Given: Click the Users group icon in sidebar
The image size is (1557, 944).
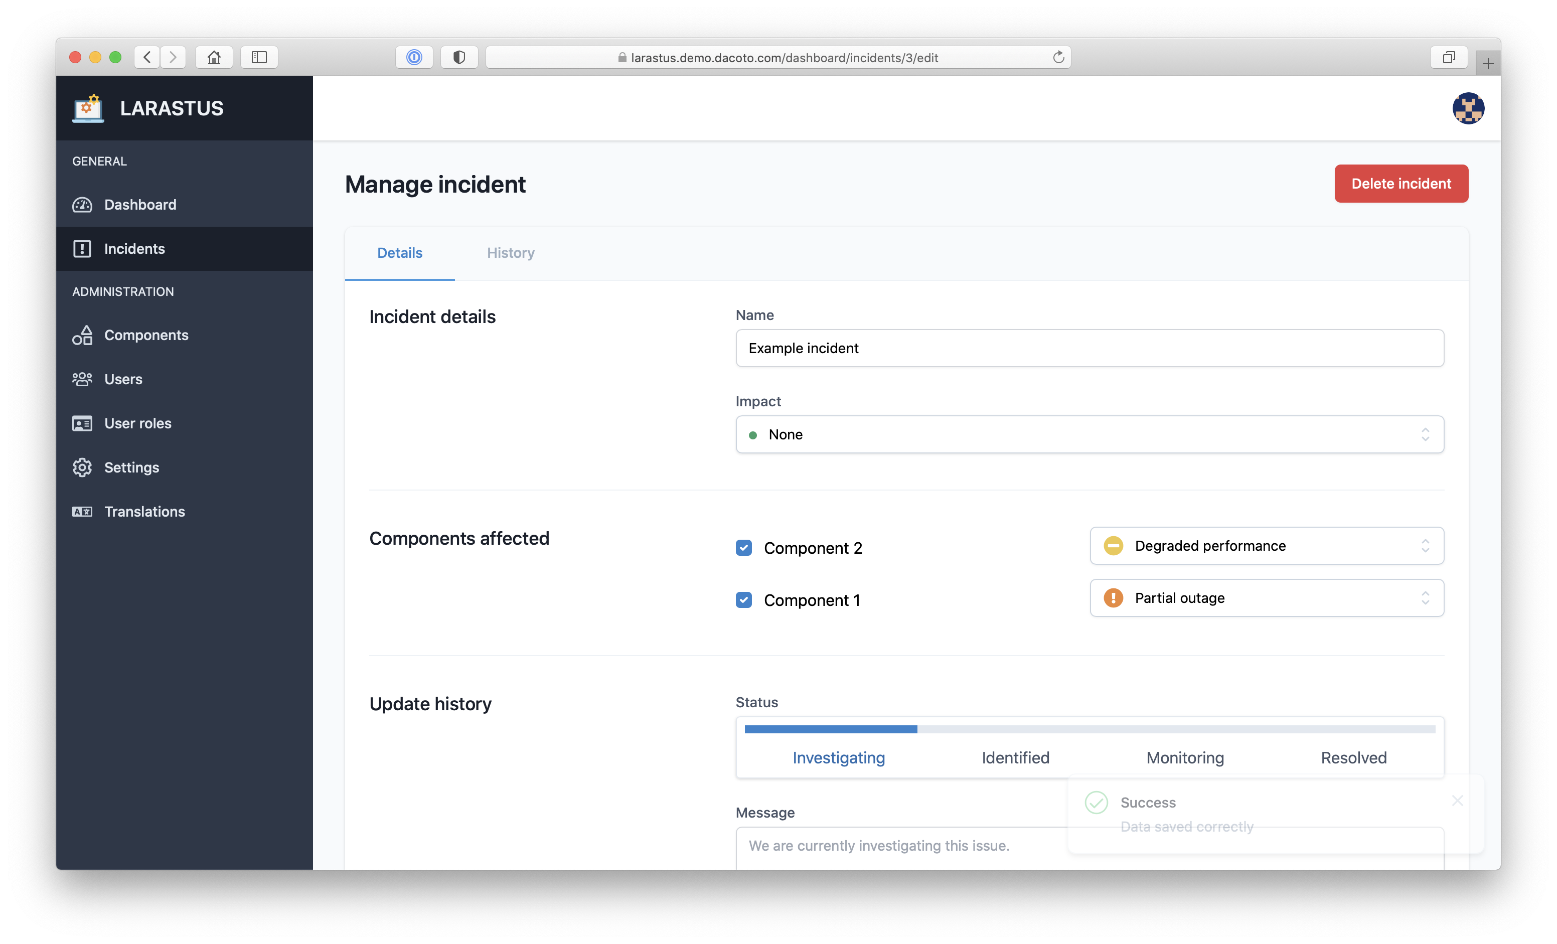Looking at the screenshot, I should tap(82, 379).
